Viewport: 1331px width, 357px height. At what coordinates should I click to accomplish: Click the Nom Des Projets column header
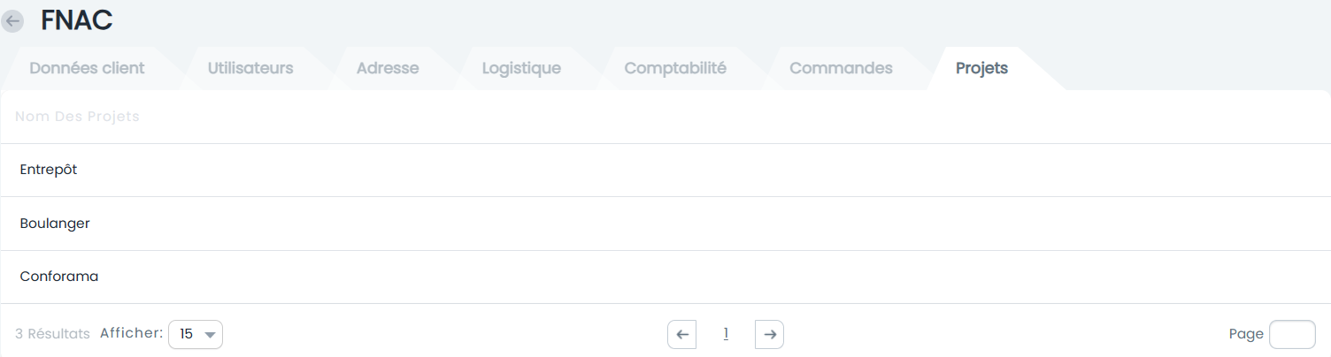pyautogui.click(x=78, y=117)
